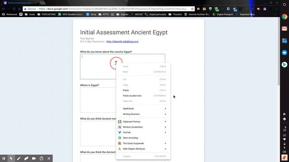The width and height of the screenshot is (289, 162).
Task: Open Gmail from the shelf
Action: tap(284, 29)
